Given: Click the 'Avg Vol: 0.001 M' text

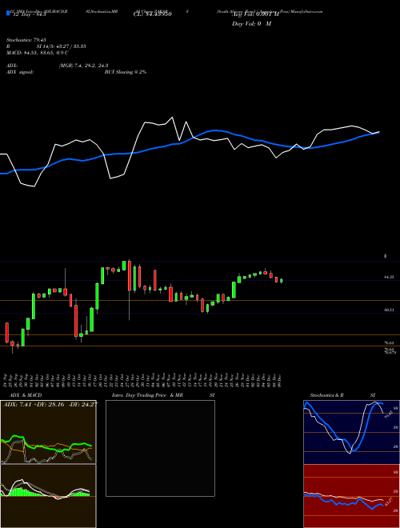Looking at the screenshot, I should click(255, 14).
